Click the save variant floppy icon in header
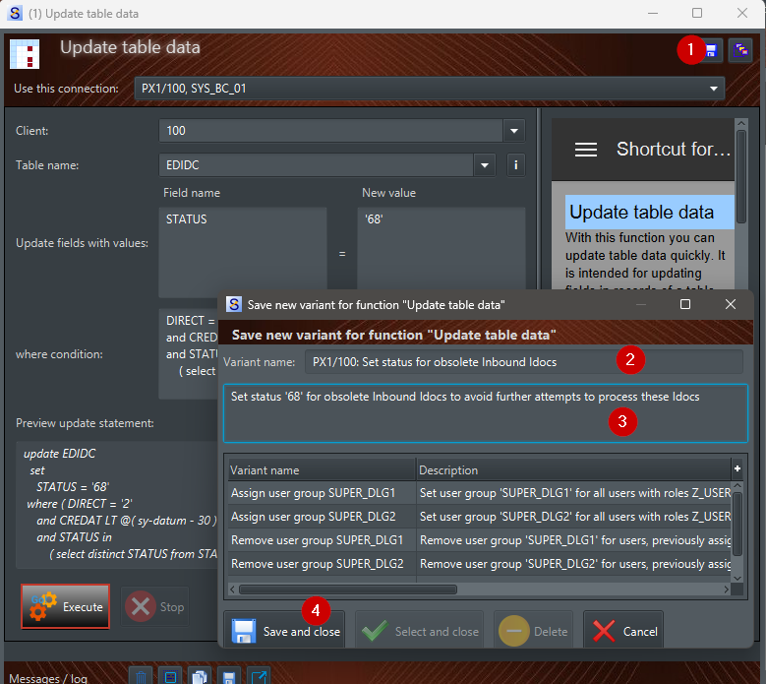The height and width of the screenshot is (684, 766). coord(711,50)
